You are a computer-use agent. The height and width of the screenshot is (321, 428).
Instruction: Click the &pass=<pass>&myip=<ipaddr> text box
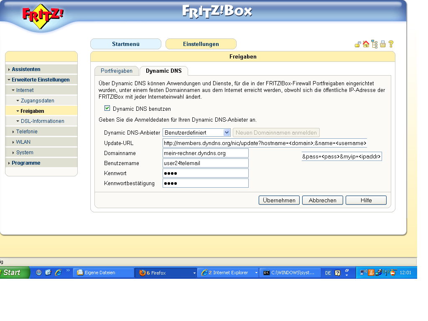pos(342,156)
